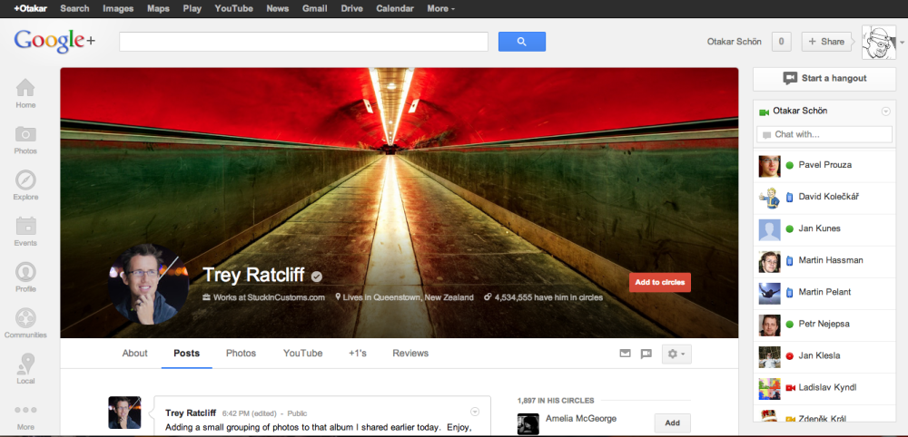The height and width of the screenshot is (437, 908).
Task: Click Jan Klesla's avatar in chat list
Action: pyautogui.click(x=770, y=356)
